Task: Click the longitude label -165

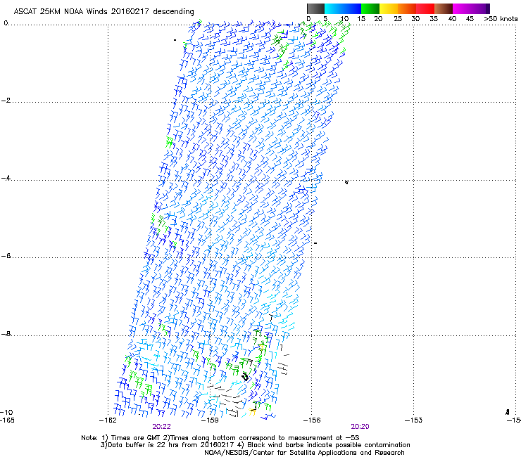Action: pos(7,420)
